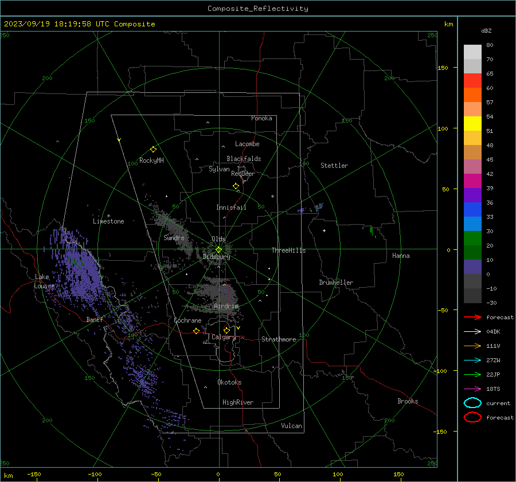The image size is (516, 482).
Task: Click the Strathmore city label
Action: (279, 339)
